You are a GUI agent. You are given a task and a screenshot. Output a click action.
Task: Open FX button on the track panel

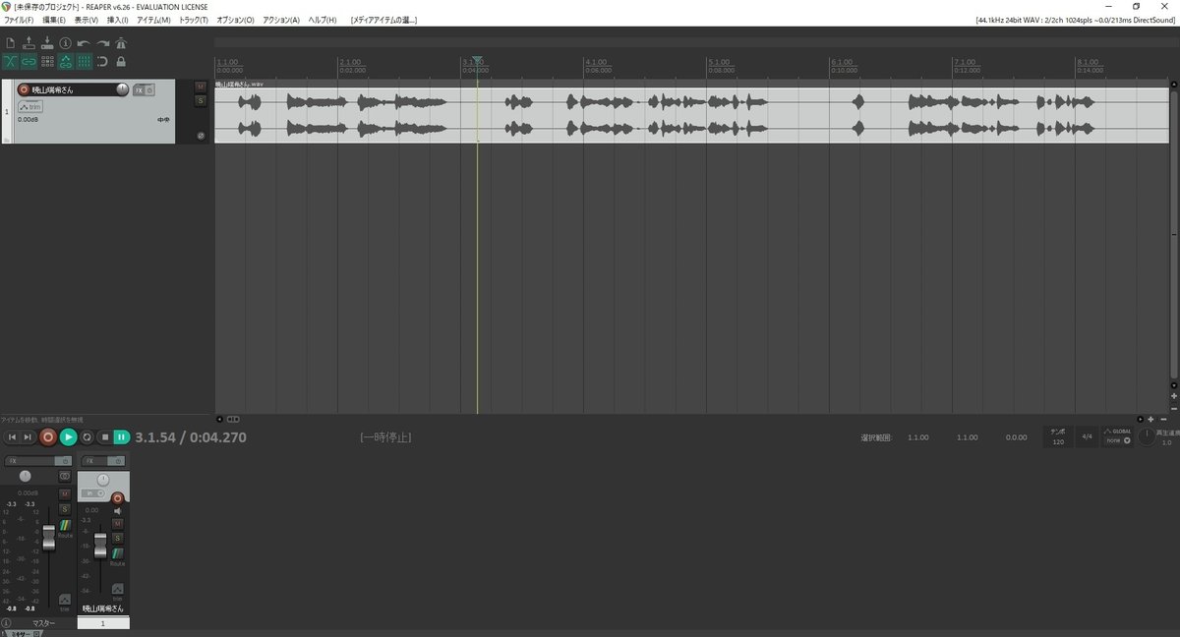(x=139, y=90)
